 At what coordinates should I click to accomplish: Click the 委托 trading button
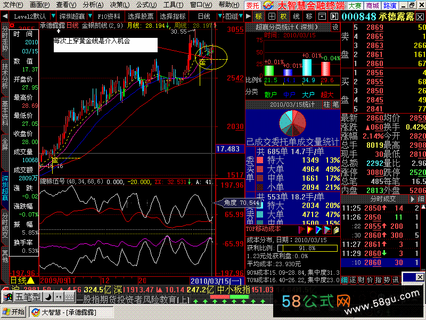pos(252,5)
